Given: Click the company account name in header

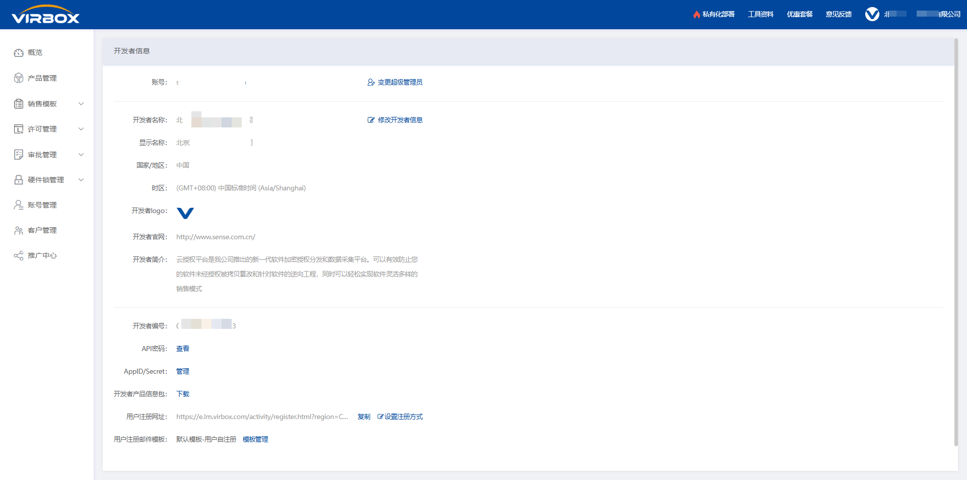Looking at the screenshot, I should [922, 14].
